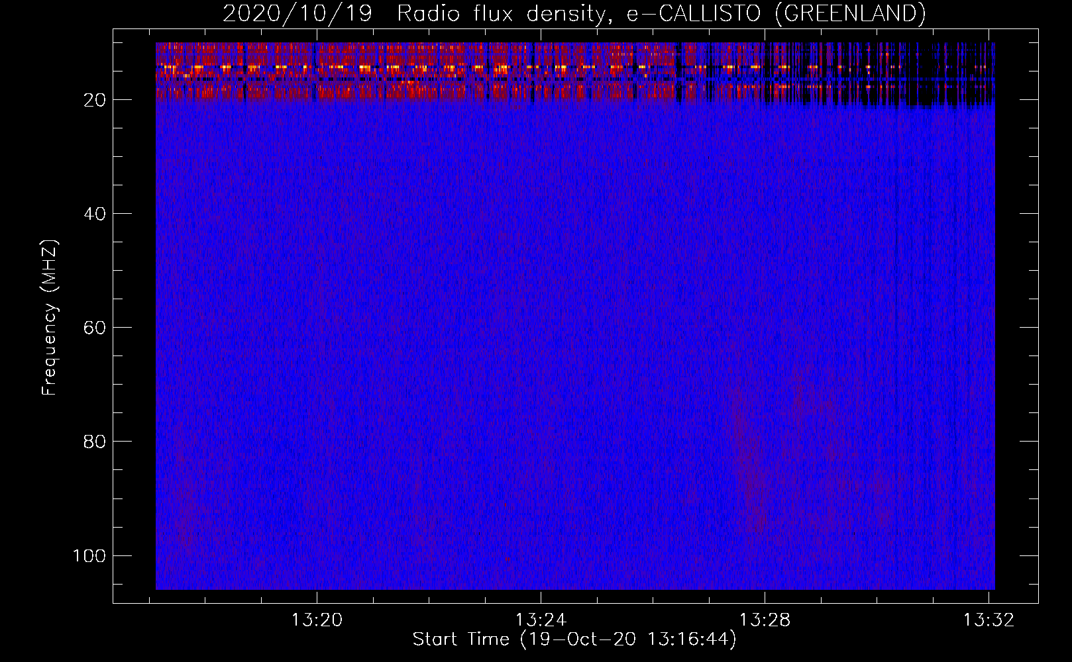Click the '60' frequency tick label
The height and width of the screenshot is (662, 1072).
point(95,328)
